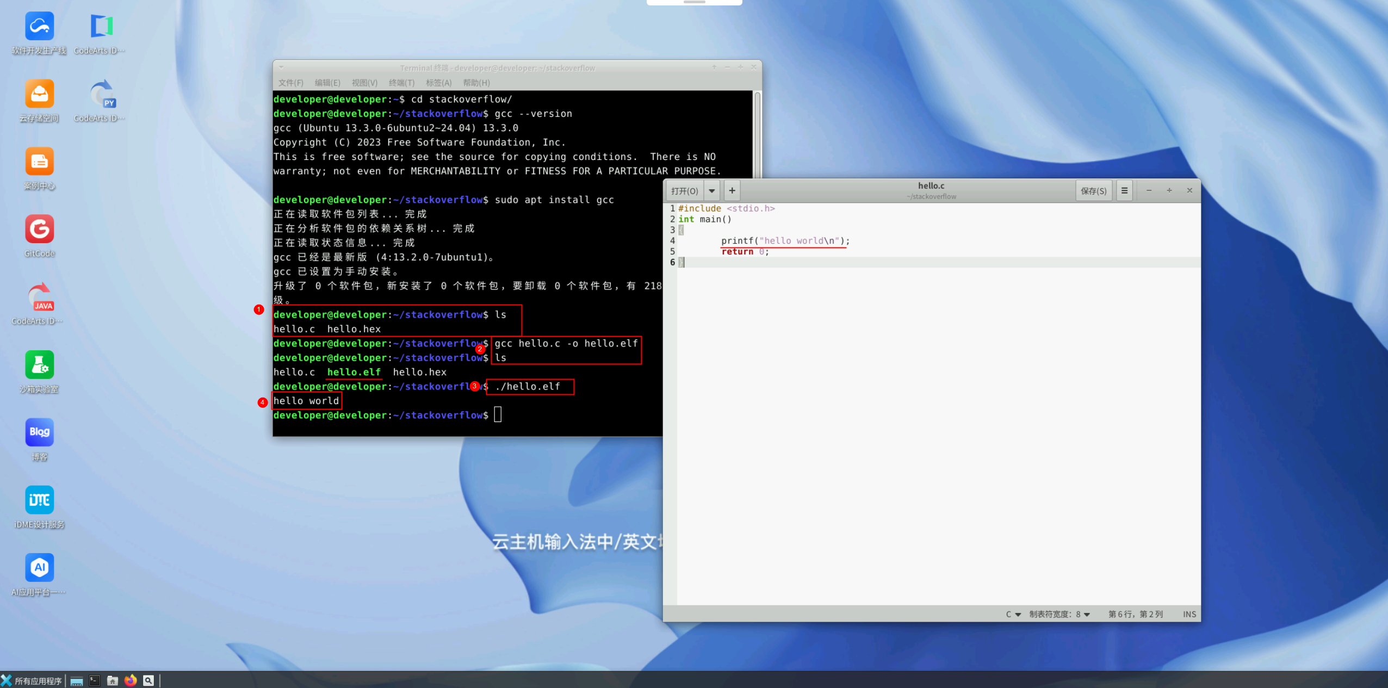Create new document with plus button
Screen dimensions: 1388x688
click(732, 191)
